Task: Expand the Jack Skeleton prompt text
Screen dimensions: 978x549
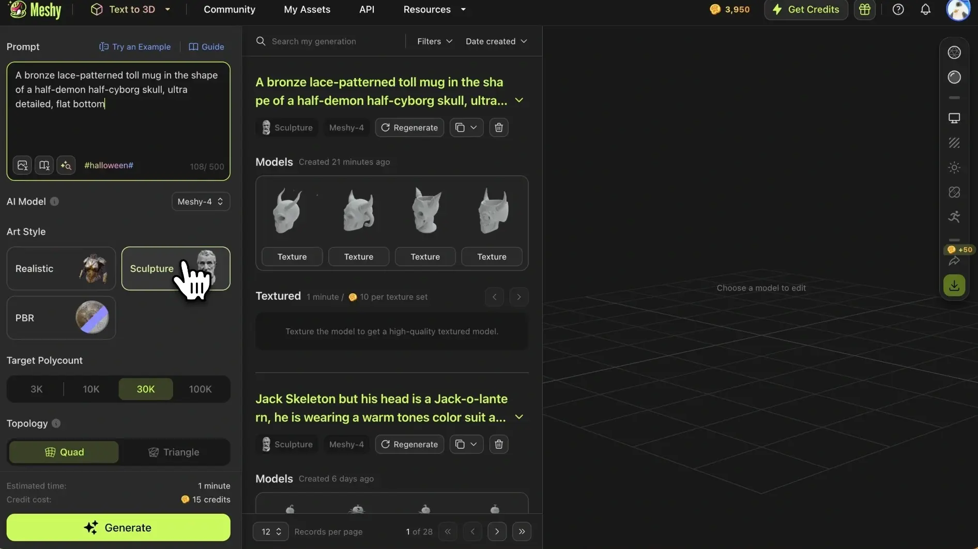Action: coord(519,417)
